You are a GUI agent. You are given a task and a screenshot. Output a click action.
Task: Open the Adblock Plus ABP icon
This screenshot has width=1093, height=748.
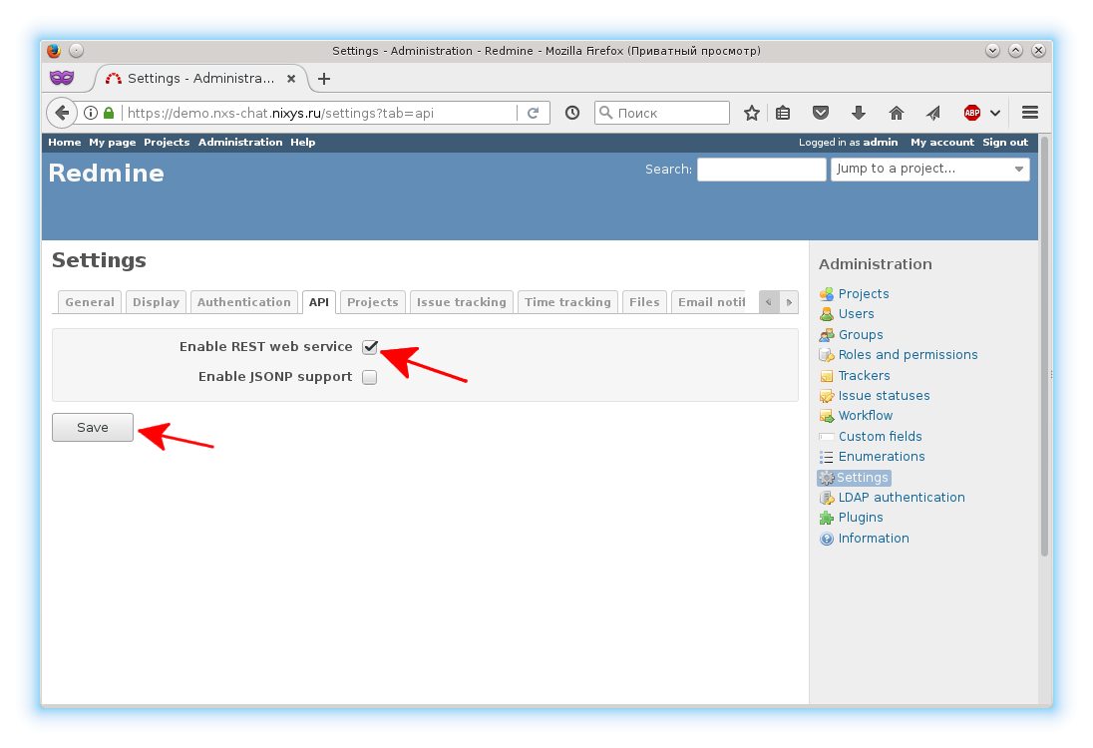coord(971,113)
